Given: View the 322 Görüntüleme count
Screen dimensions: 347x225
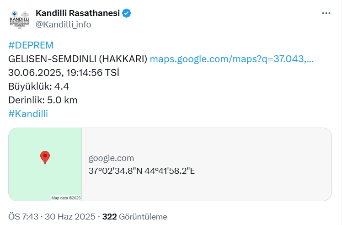Looking at the screenshot, I should coord(134,217).
